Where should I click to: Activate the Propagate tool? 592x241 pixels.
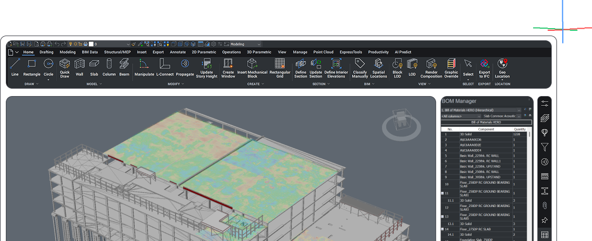click(x=185, y=67)
